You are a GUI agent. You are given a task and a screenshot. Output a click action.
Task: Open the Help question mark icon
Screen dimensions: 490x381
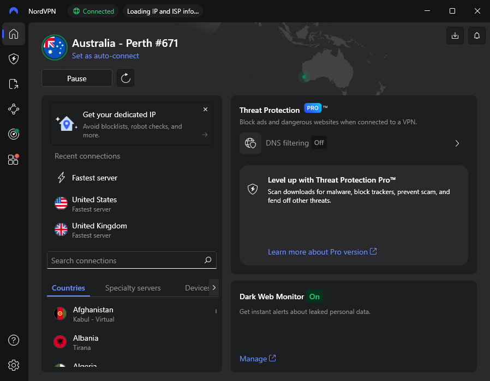(x=14, y=340)
